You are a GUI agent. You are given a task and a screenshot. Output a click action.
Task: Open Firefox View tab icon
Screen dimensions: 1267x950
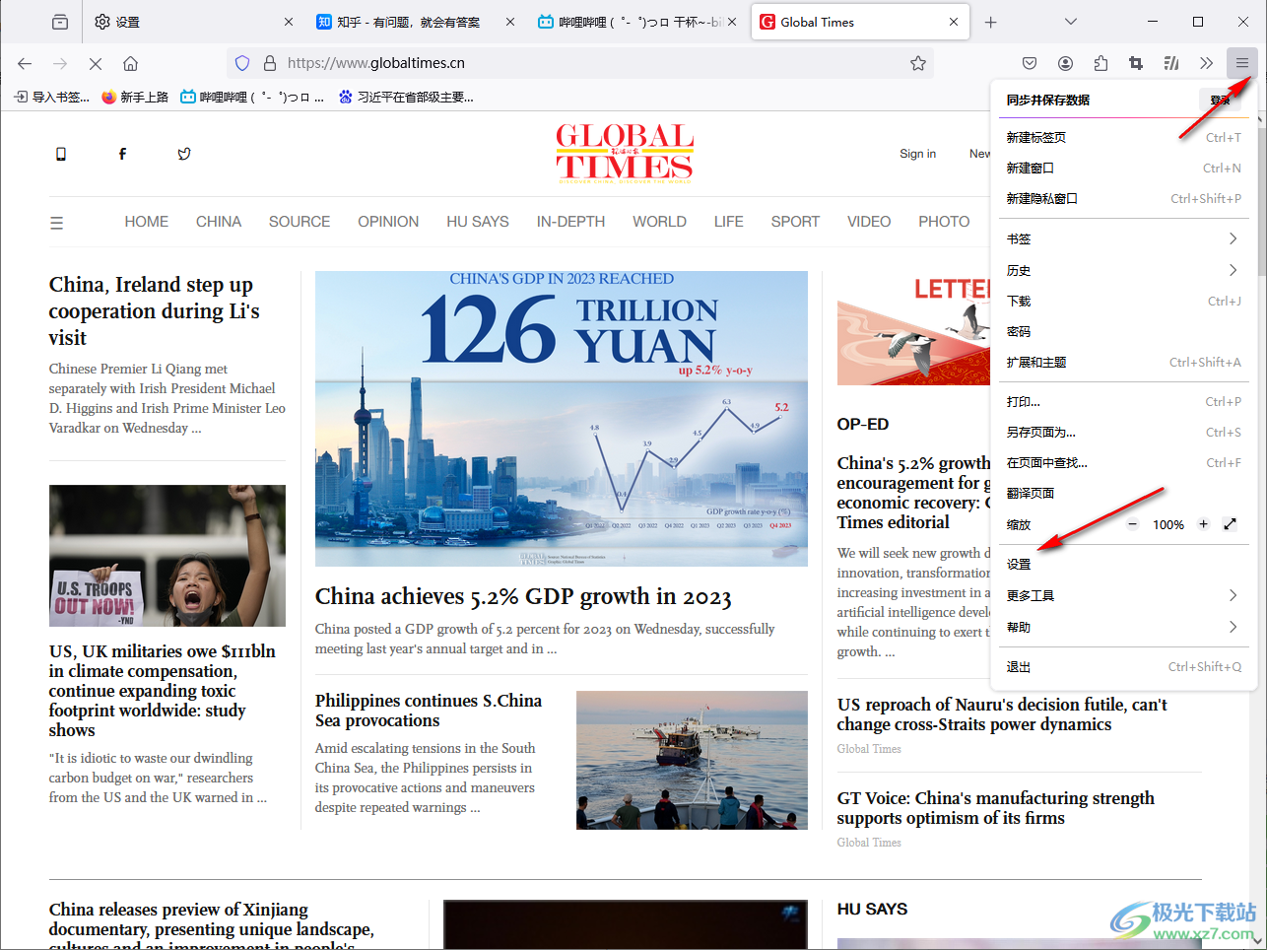click(x=60, y=22)
